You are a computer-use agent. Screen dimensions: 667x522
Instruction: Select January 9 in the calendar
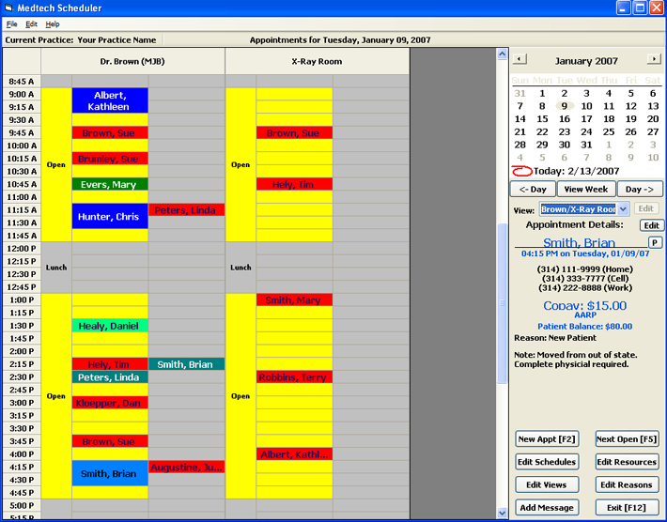coord(564,106)
